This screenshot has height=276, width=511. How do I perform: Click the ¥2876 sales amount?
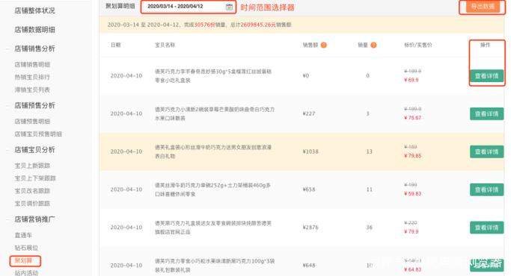(310, 228)
